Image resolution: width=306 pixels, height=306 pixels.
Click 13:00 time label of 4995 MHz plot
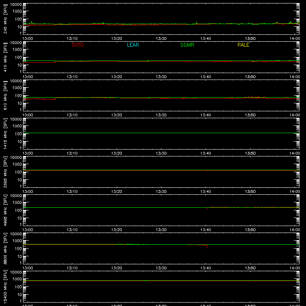point(28,230)
